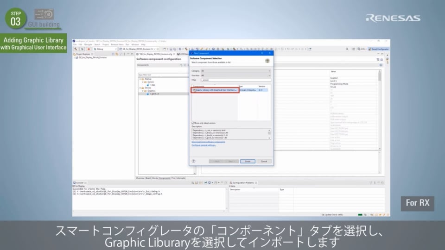Viewport: 445px width, 250px height.
Task: Click the search magnifier icon at top right
Action: coord(348,49)
